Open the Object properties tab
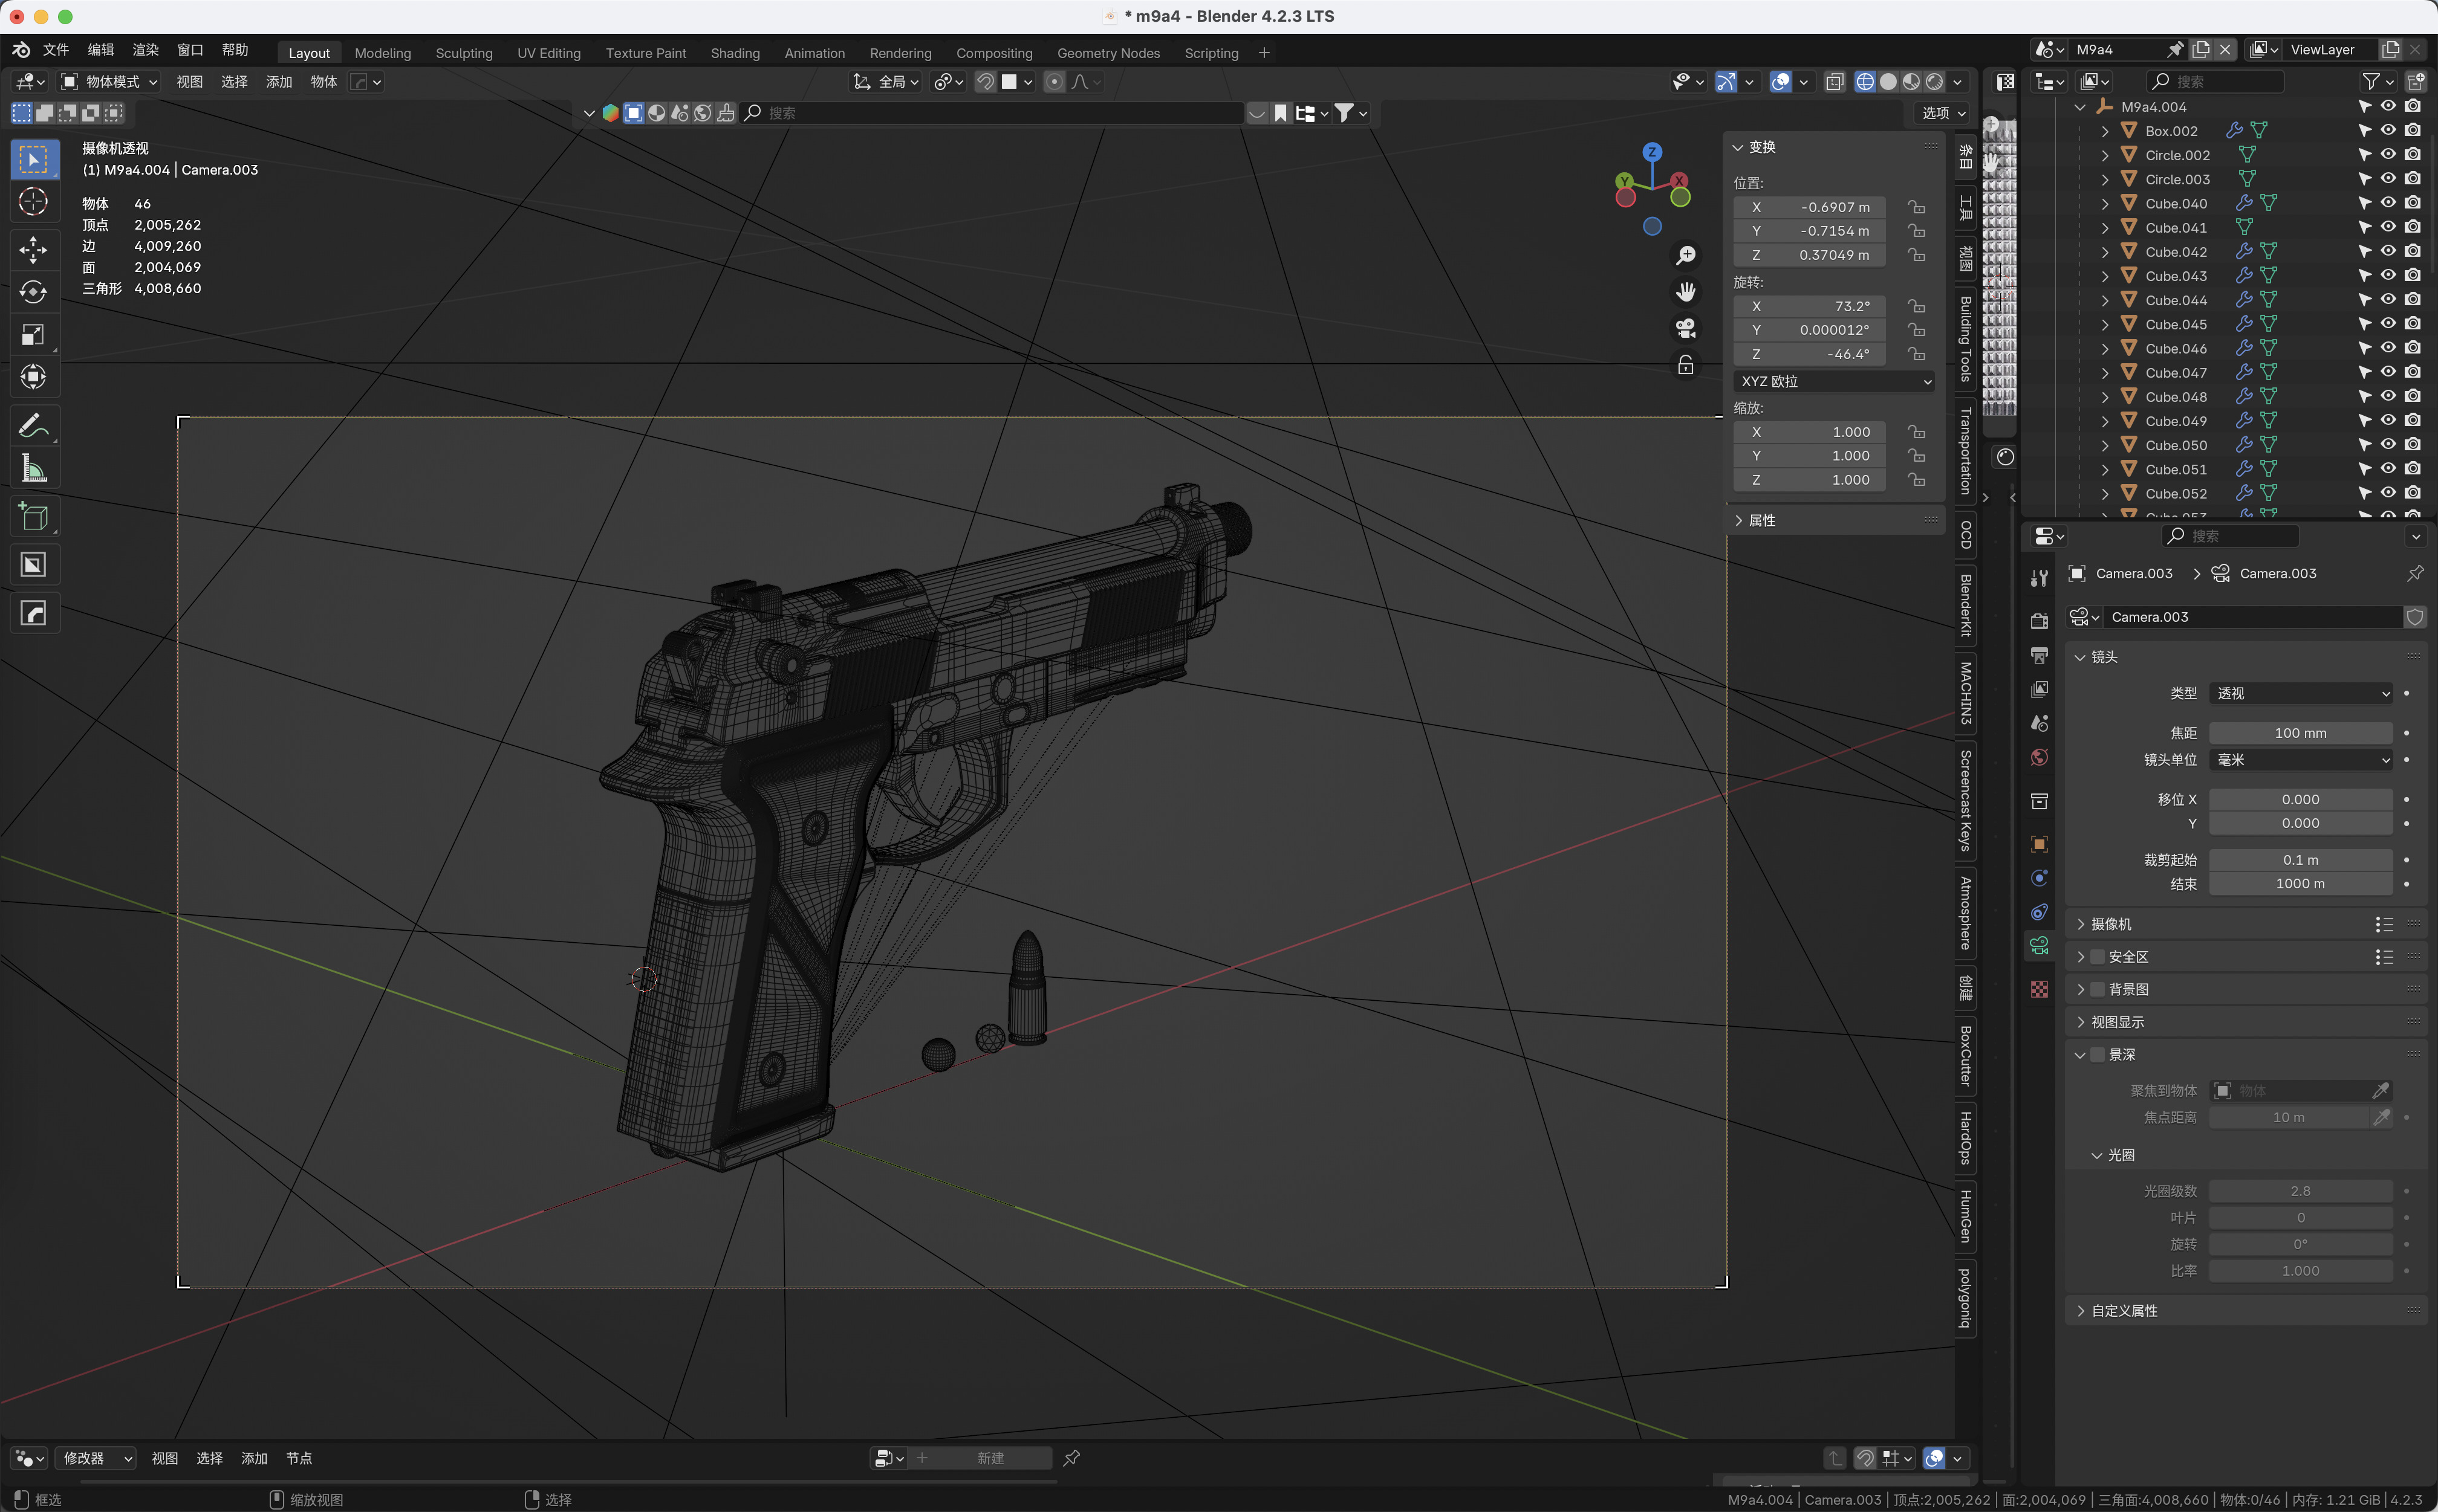 coord(2040,844)
